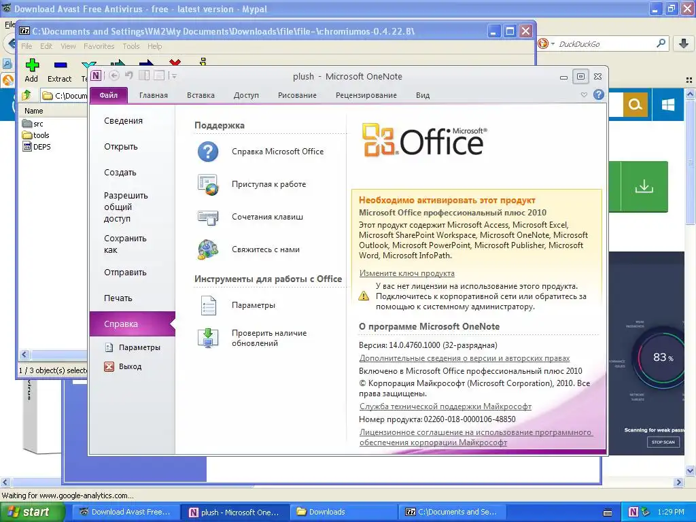Open Customize Quick Access Toolbar dropdown
This screenshot has width=696, height=522.
(x=174, y=76)
